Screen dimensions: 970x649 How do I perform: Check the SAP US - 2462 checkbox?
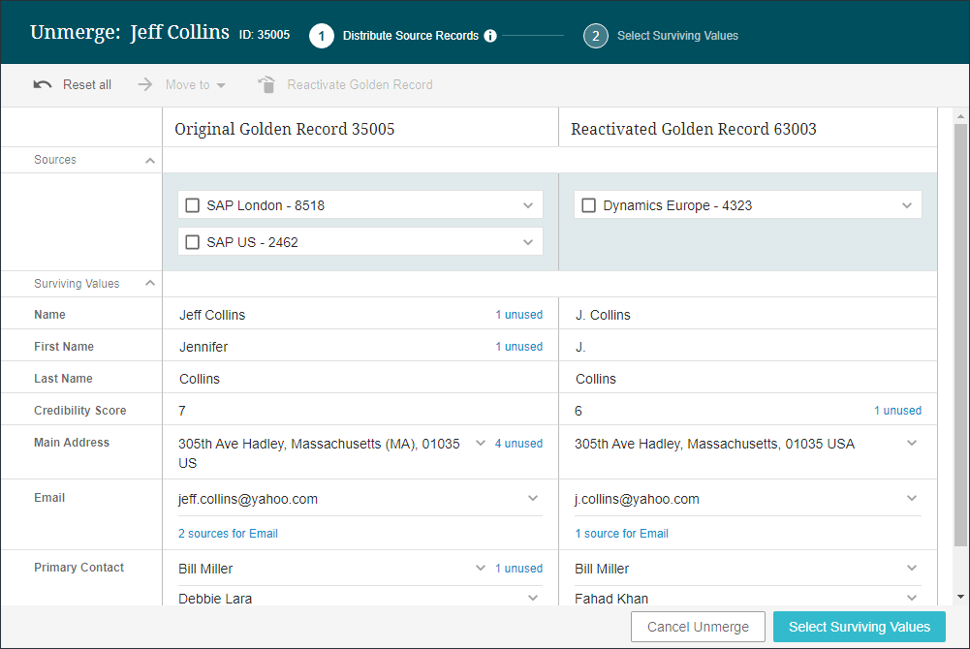pos(193,242)
